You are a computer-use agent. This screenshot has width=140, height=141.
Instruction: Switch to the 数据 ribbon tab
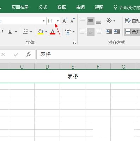[62, 7]
